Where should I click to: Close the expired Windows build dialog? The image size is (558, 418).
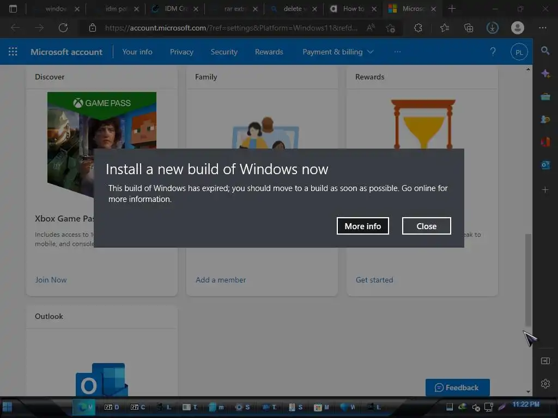(x=426, y=226)
